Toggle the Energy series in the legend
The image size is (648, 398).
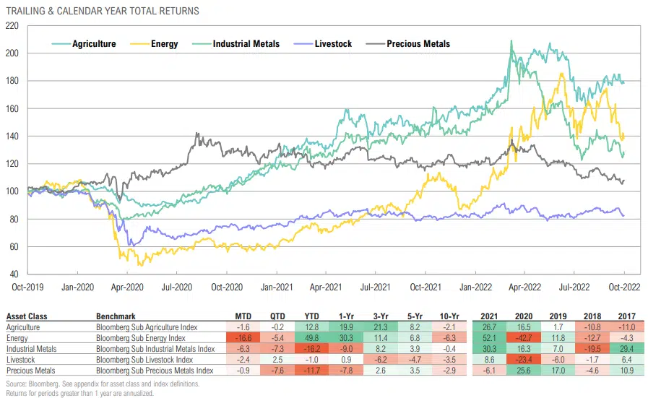[x=164, y=44]
